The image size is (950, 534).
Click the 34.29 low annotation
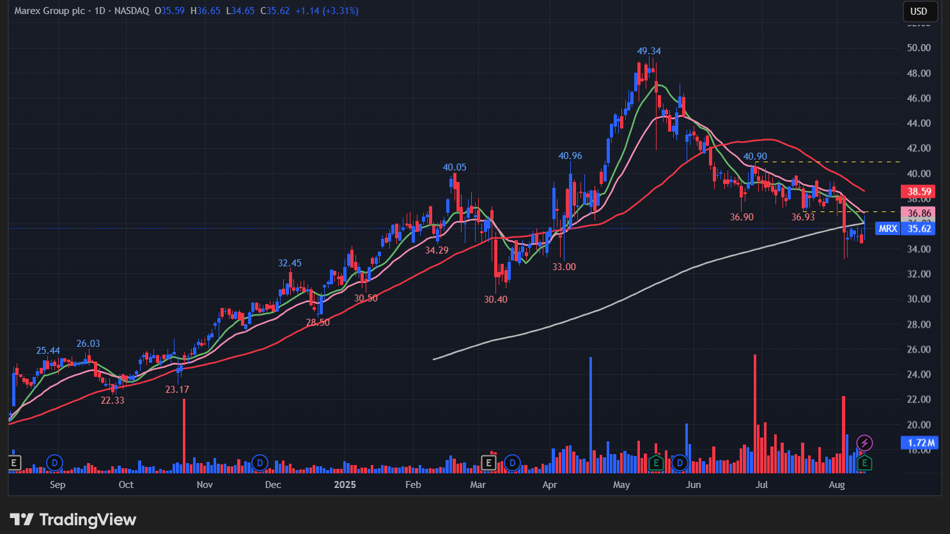(x=437, y=250)
